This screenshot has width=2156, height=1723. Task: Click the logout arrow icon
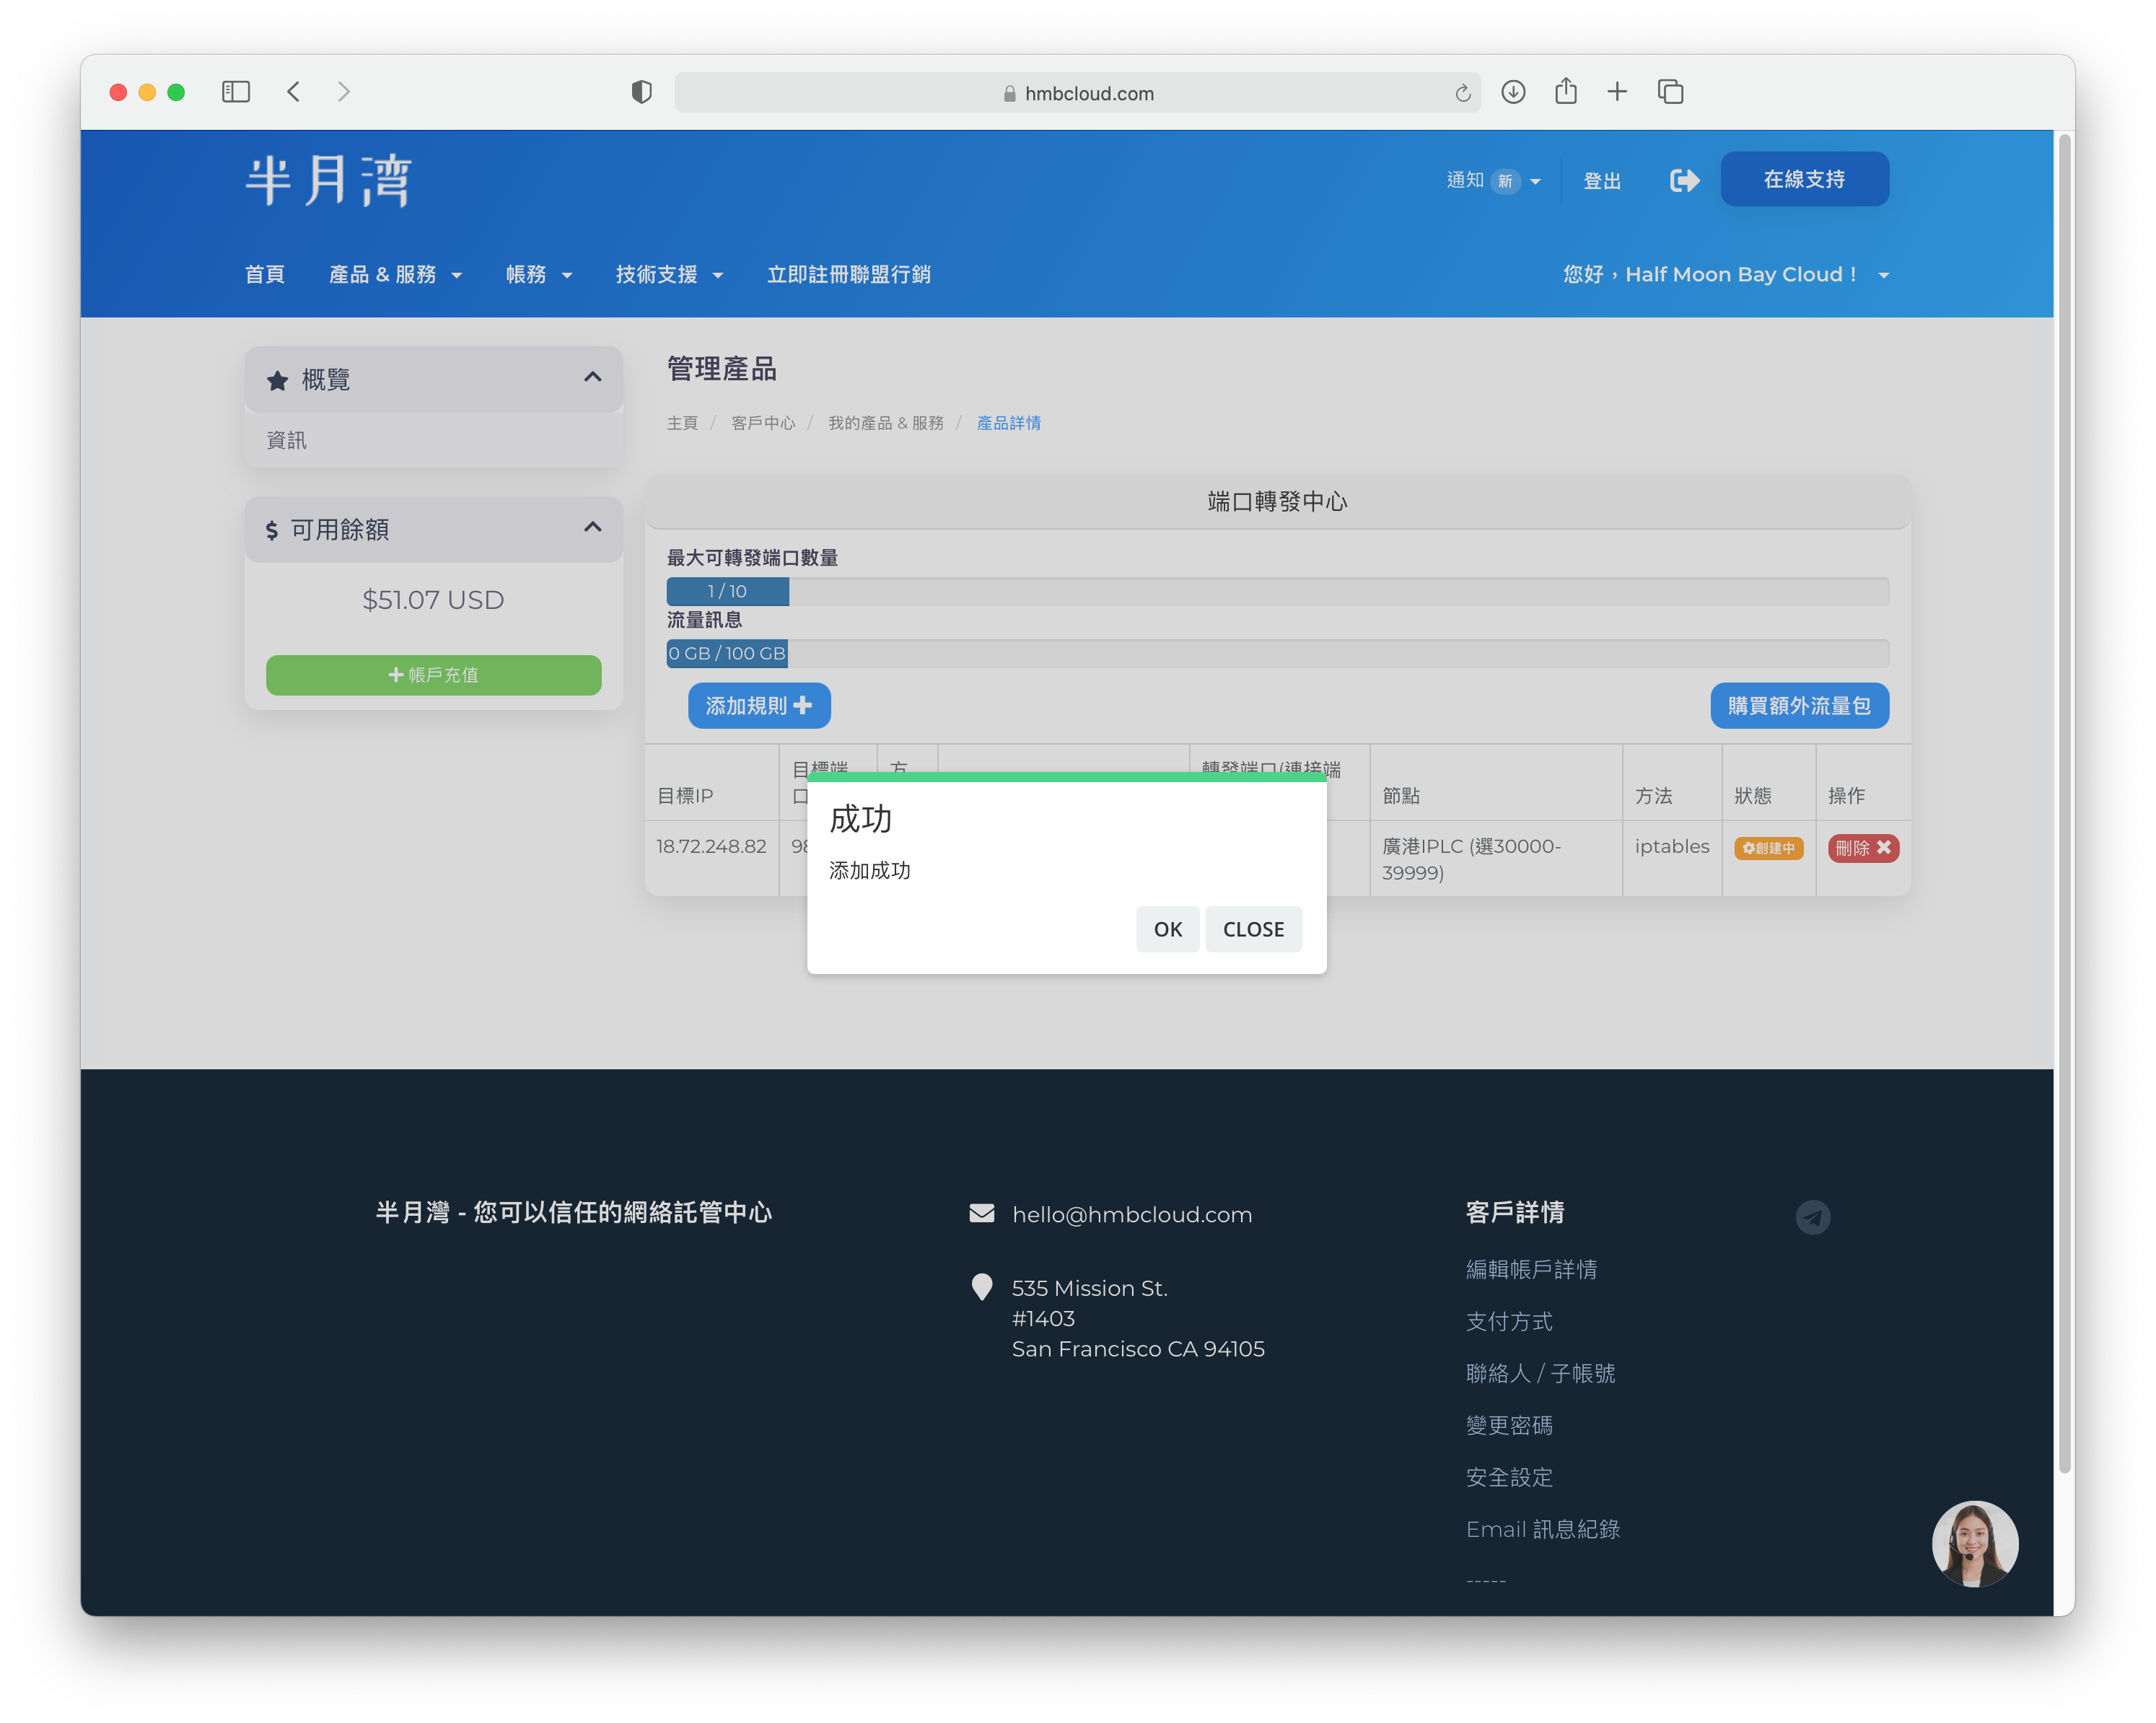[1684, 180]
